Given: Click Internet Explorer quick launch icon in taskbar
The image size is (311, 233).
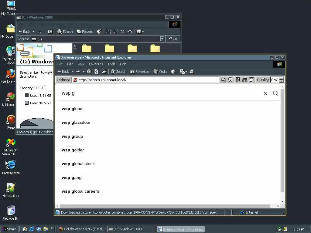Looking at the screenshot, I should [x=32, y=229].
